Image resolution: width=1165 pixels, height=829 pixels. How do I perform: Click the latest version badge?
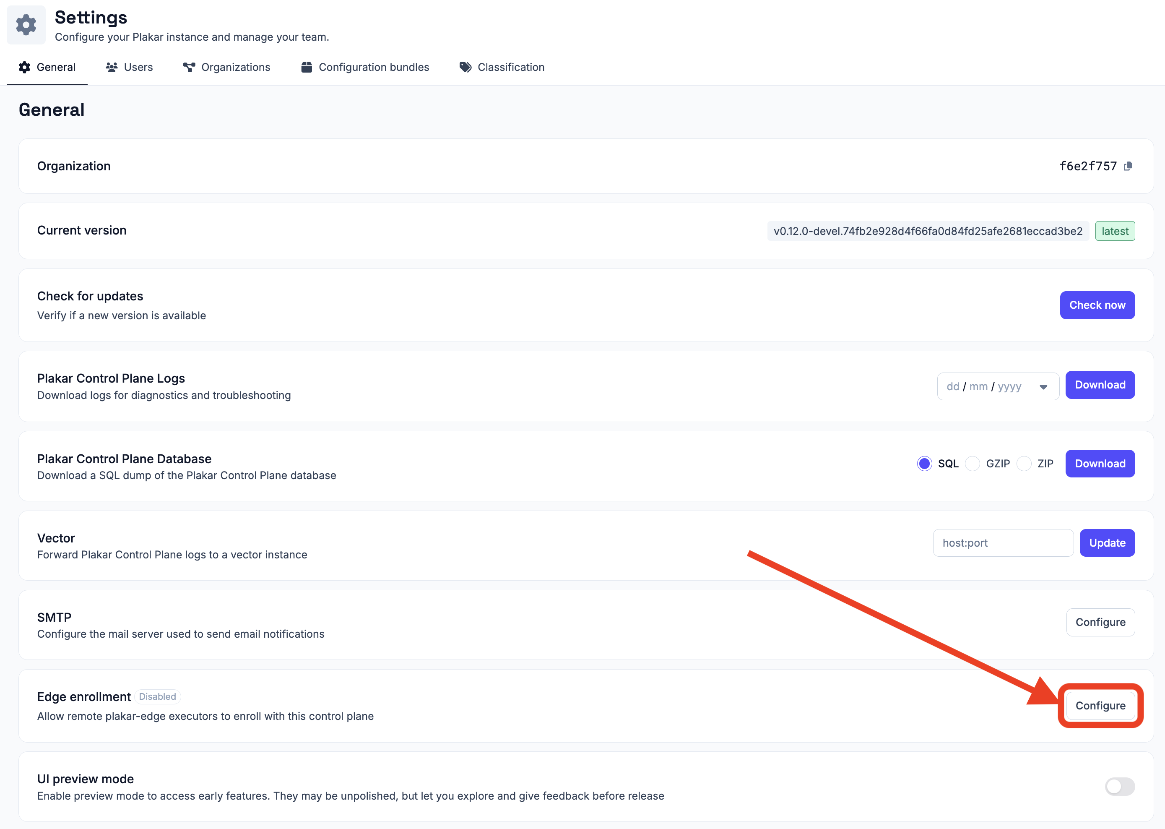click(1115, 231)
